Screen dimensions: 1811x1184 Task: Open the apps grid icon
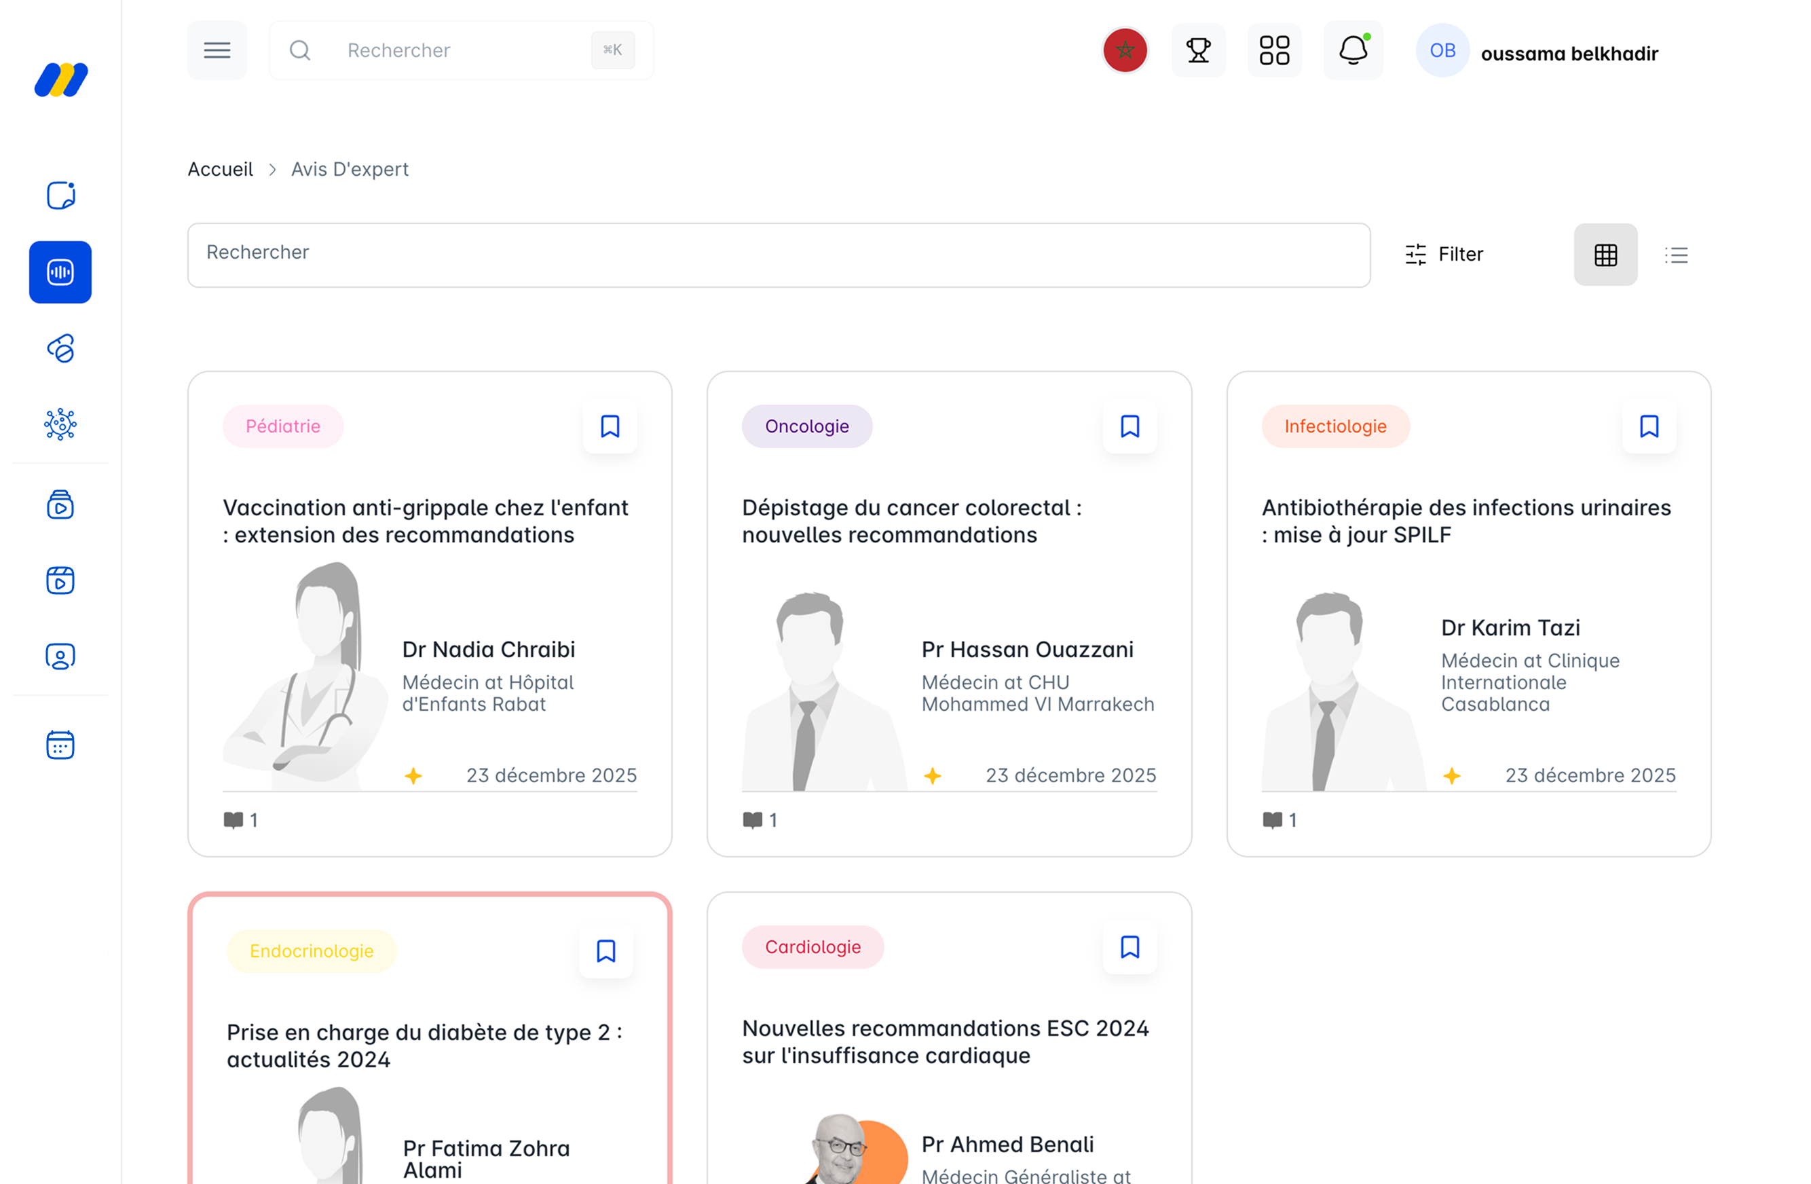[x=1274, y=50]
